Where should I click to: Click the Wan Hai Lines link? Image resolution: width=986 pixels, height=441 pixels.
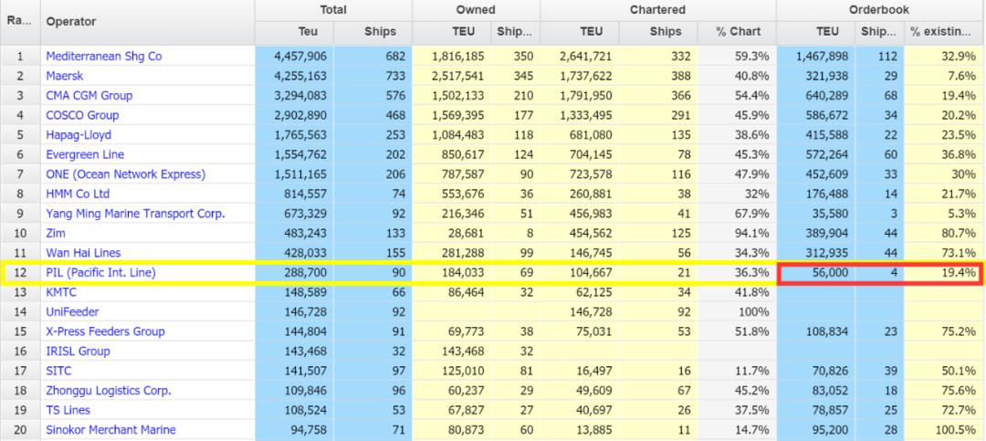(83, 253)
